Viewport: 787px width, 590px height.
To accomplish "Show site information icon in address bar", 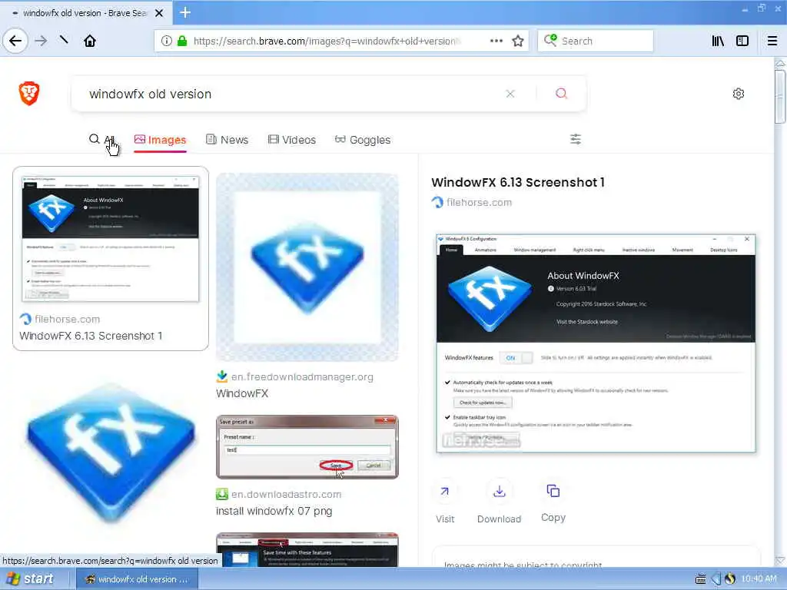I will click(x=167, y=41).
